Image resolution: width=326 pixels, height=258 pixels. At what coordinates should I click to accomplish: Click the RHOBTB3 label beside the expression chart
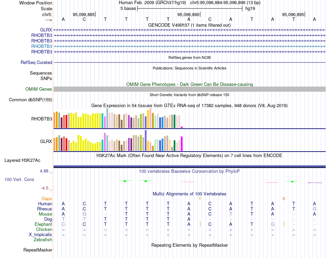(x=42, y=119)
